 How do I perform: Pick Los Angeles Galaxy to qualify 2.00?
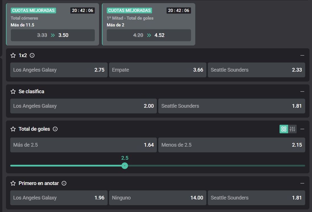(84, 106)
